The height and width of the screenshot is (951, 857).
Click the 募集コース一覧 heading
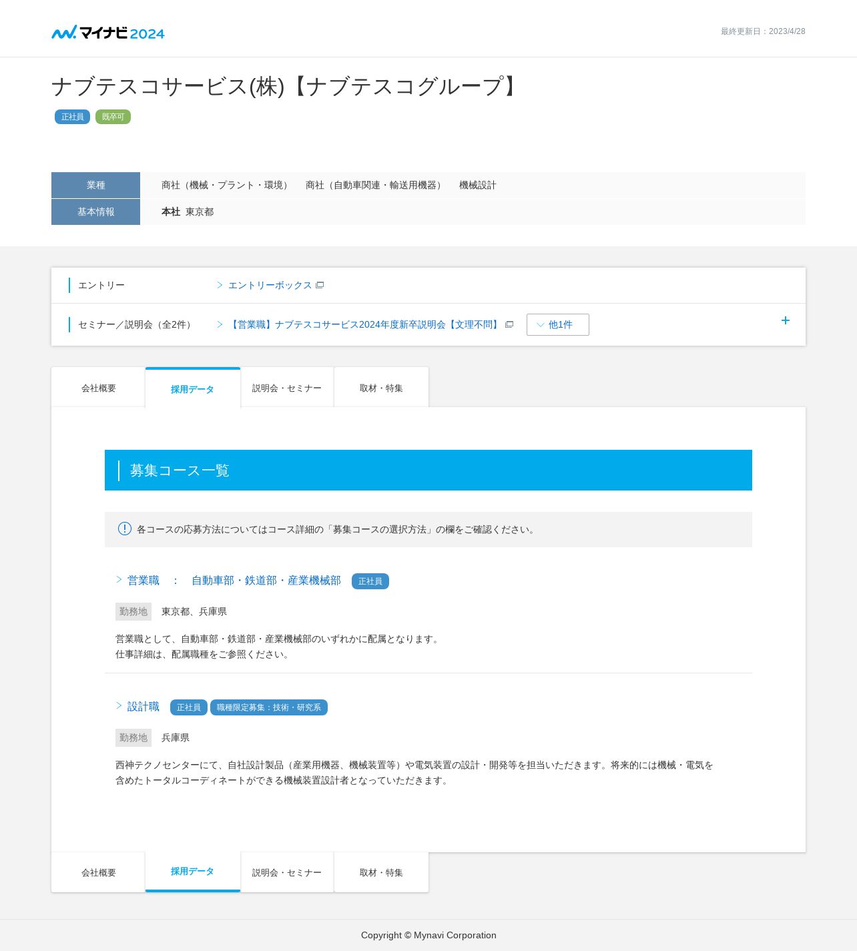(x=180, y=470)
